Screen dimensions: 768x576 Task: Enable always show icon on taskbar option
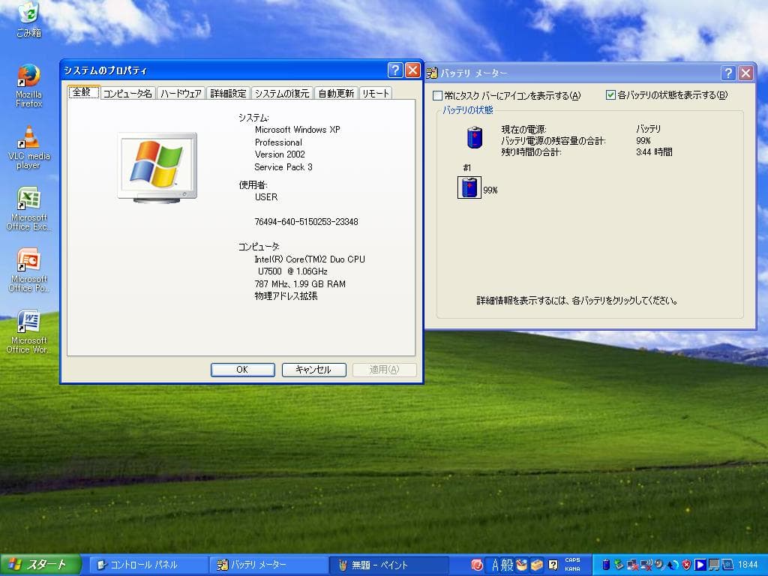tap(436, 94)
